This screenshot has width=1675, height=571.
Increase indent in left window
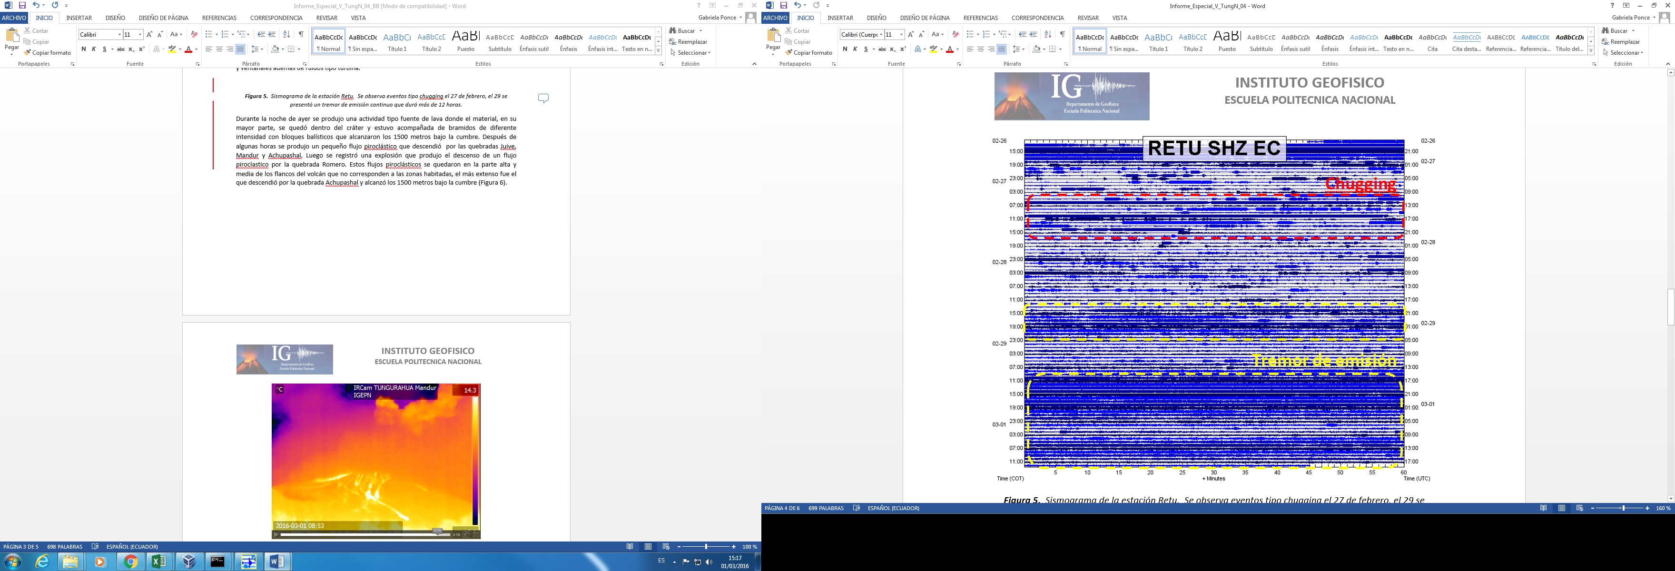pyautogui.click(x=272, y=34)
